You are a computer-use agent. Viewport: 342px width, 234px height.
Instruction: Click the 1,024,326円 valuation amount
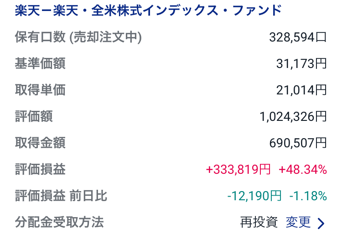click(293, 117)
